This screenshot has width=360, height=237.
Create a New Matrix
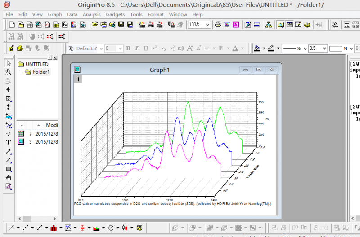click(56, 25)
